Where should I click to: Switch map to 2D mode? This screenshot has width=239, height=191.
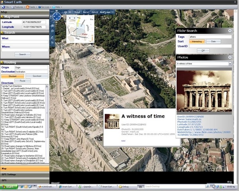(65, 12)
